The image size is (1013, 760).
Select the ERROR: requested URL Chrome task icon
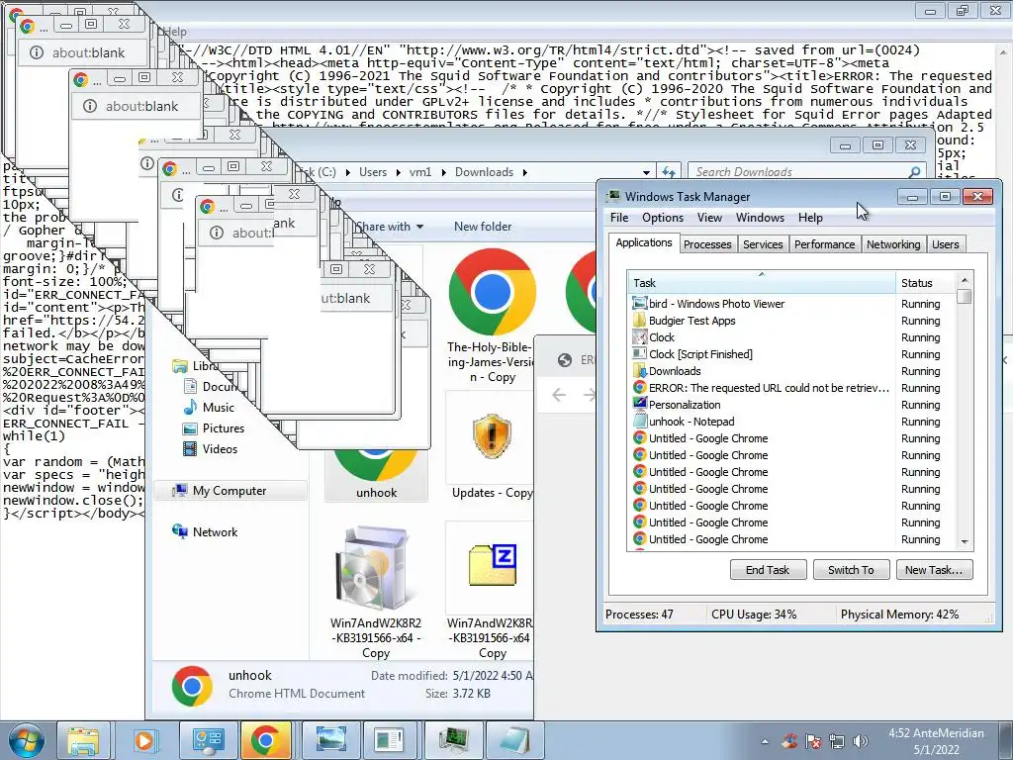pos(639,388)
